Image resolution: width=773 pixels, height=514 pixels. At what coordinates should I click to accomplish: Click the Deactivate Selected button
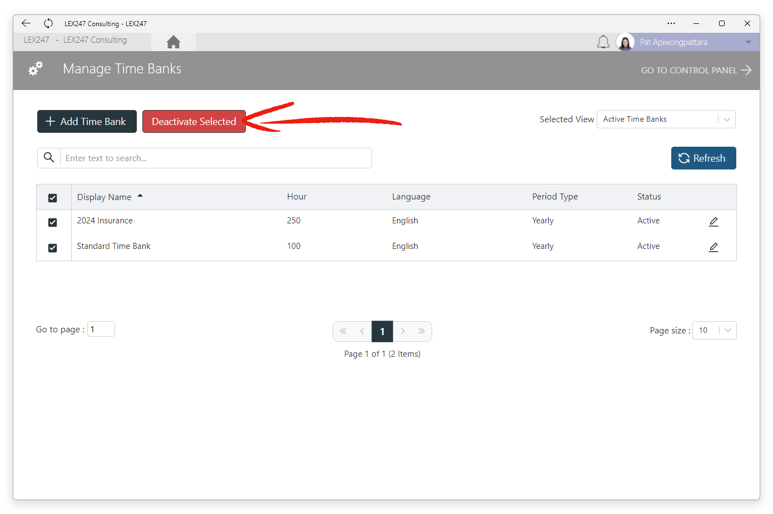click(194, 122)
